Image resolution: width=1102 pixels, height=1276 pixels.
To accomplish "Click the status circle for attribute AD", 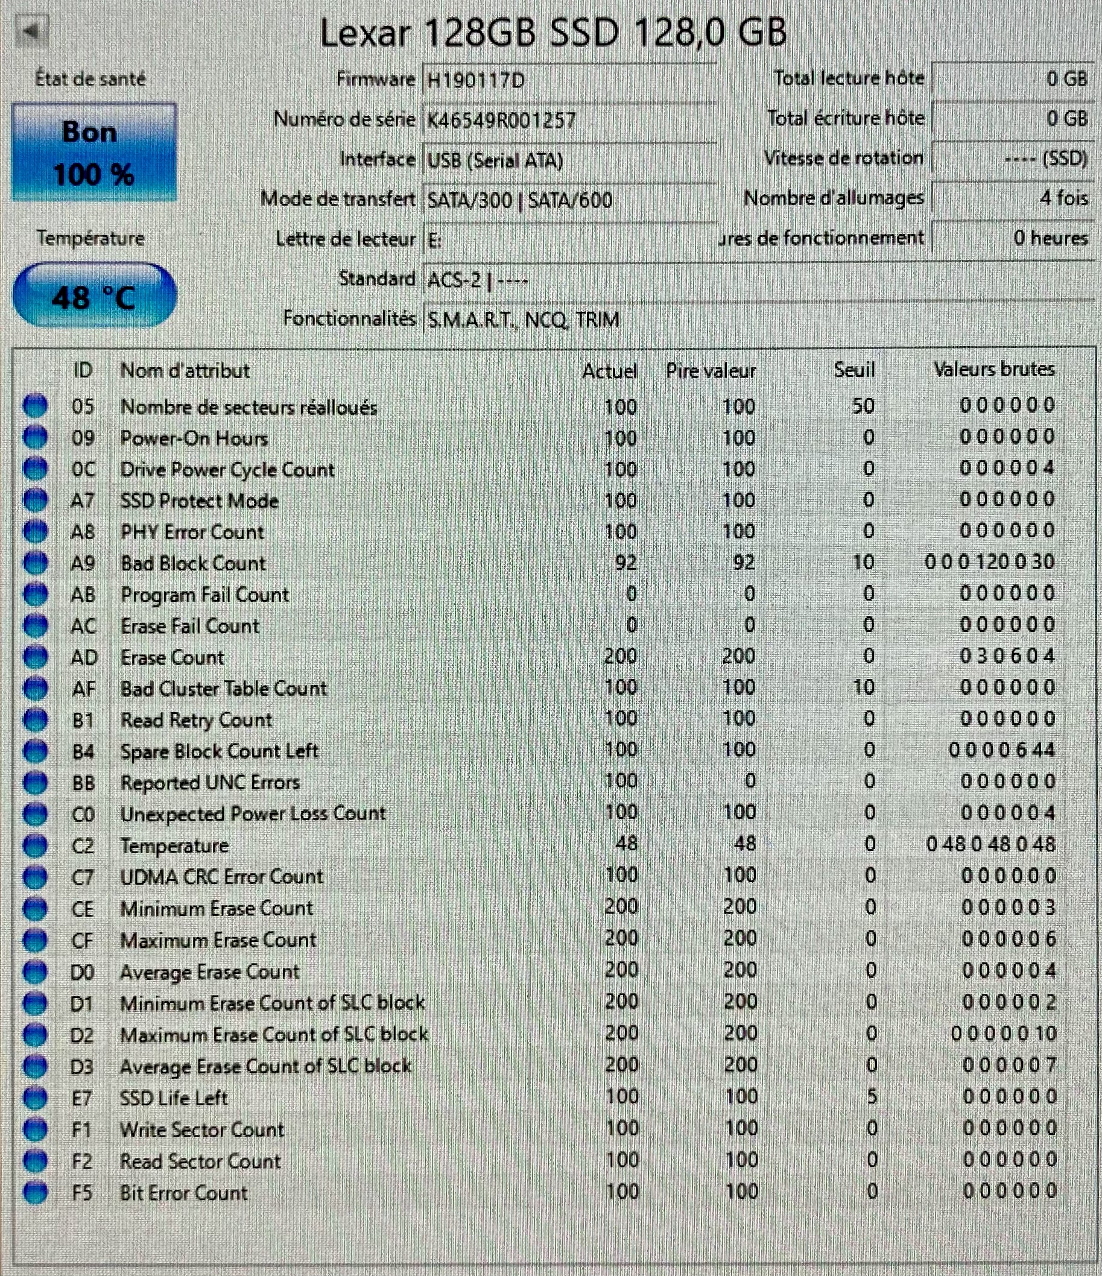I will click(x=35, y=657).
